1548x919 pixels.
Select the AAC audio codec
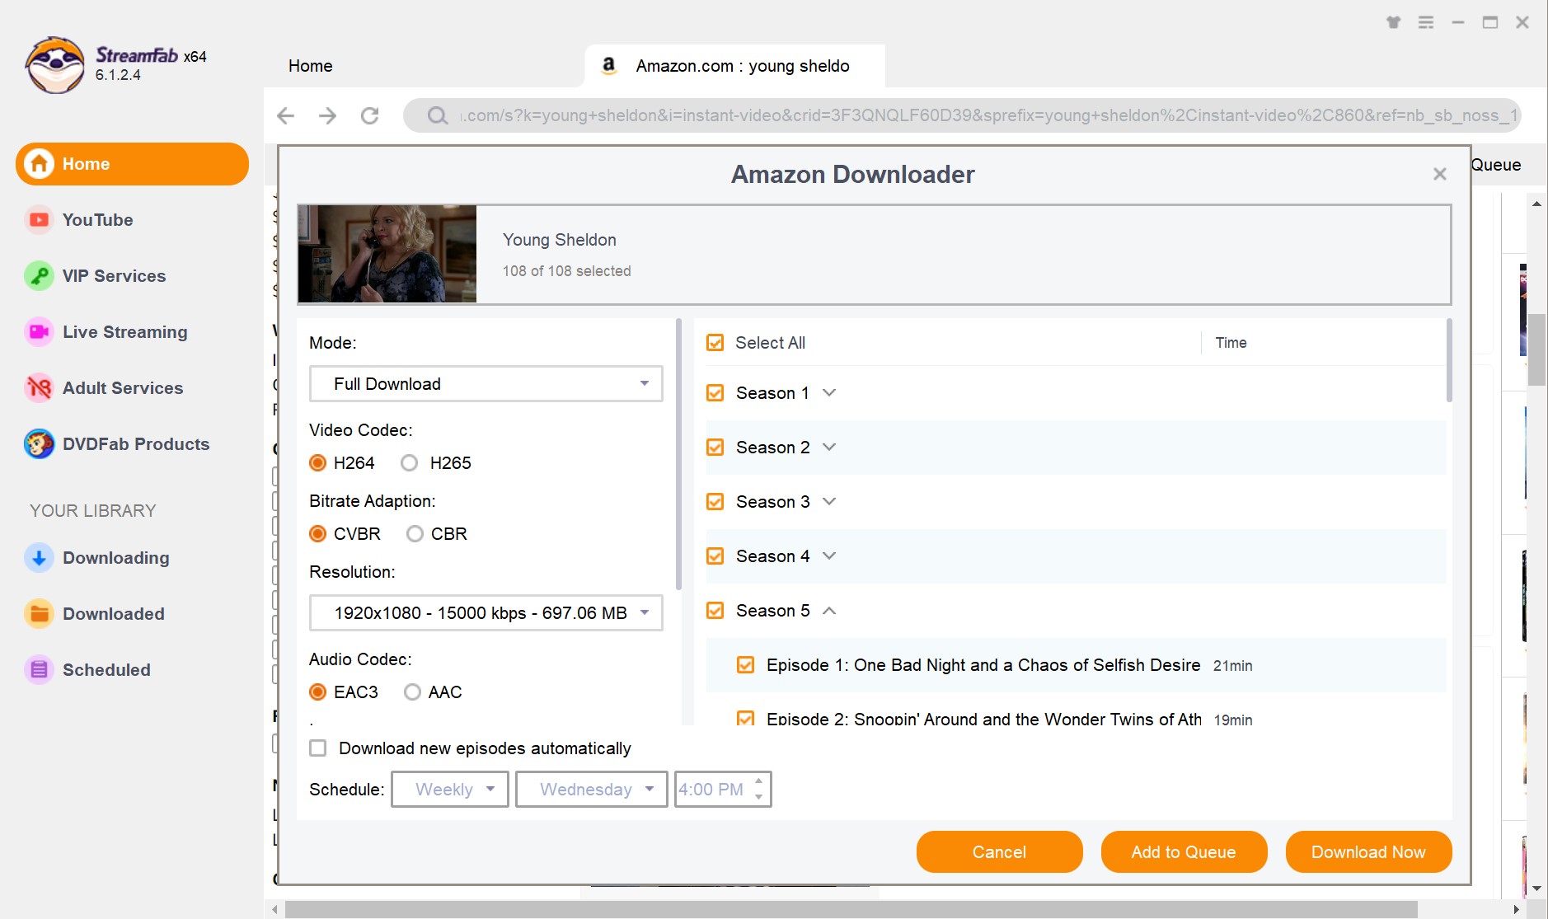click(413, 692)
